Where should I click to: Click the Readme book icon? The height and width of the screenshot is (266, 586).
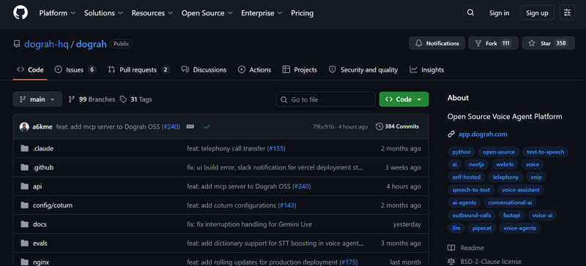[451, 248]
